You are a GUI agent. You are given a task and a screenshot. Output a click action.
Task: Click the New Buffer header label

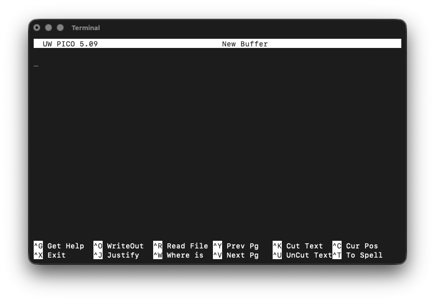(245, 44)
